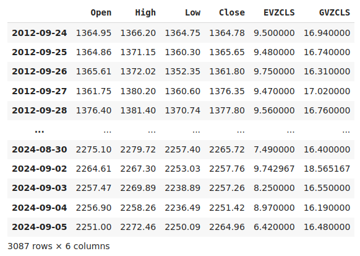The width and height of the screenshot is (360, 256).
Task: Select Close value 2265.72
Action: tap(227, 150)
